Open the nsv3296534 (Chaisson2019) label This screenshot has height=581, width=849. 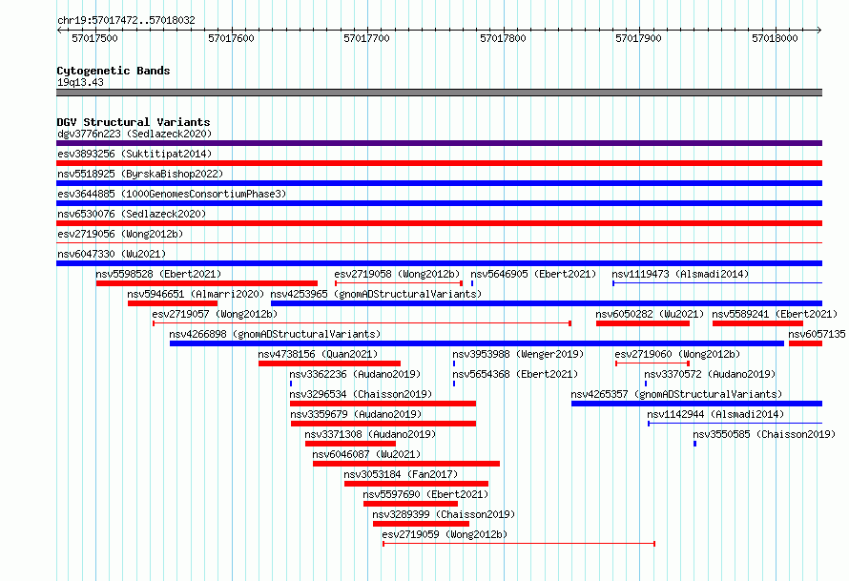coord(362,394)
